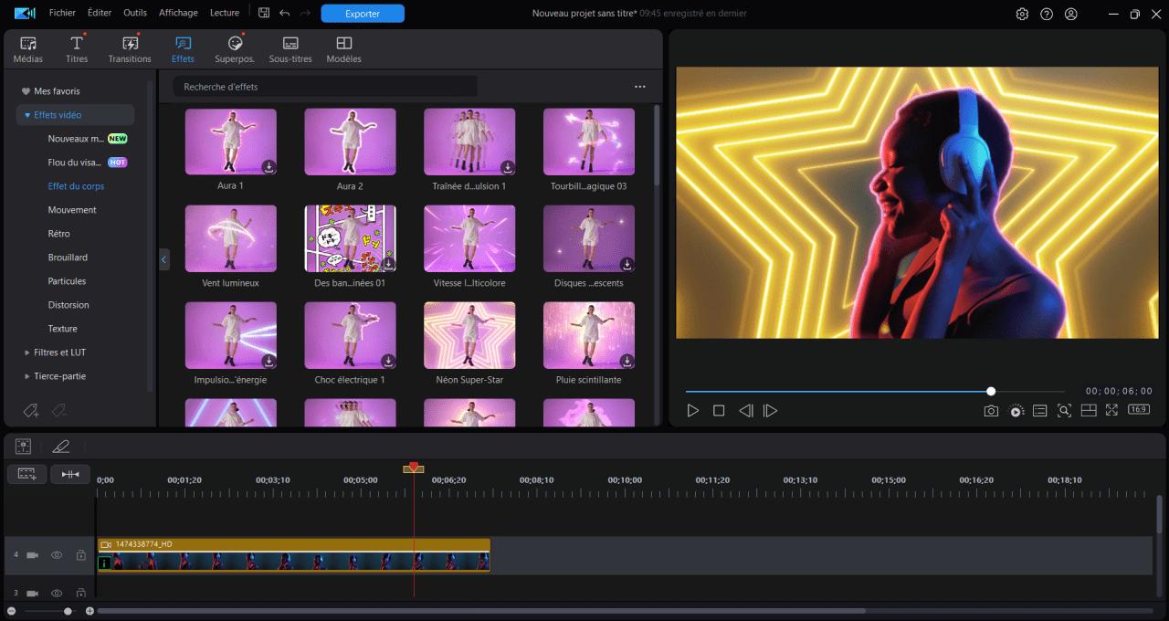Open the effects library more options menu
Viewport: 1169px width, 621px height.
point(640,87)
